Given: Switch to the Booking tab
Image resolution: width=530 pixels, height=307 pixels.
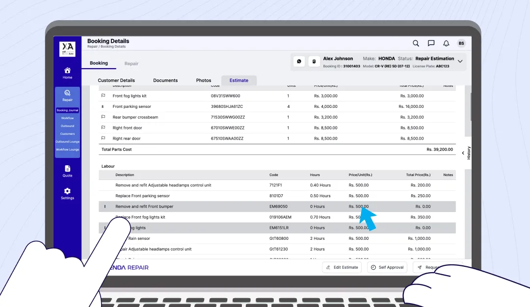Looking at the screenshot, I should [x=99, y=63].
